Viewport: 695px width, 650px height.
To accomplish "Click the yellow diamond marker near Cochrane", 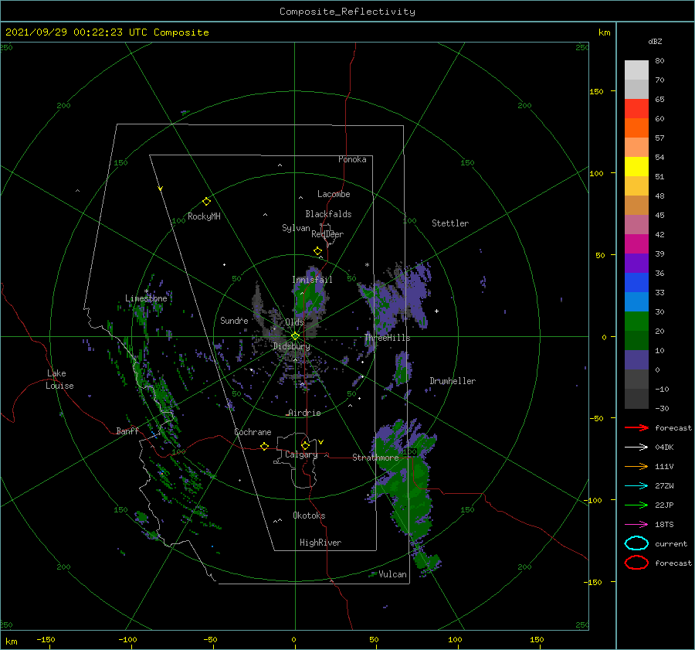I will pyautogui.click(x=265, y=447).
